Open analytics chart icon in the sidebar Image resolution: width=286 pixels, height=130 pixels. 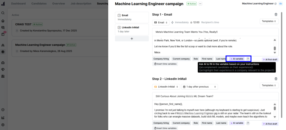[3, 117]
